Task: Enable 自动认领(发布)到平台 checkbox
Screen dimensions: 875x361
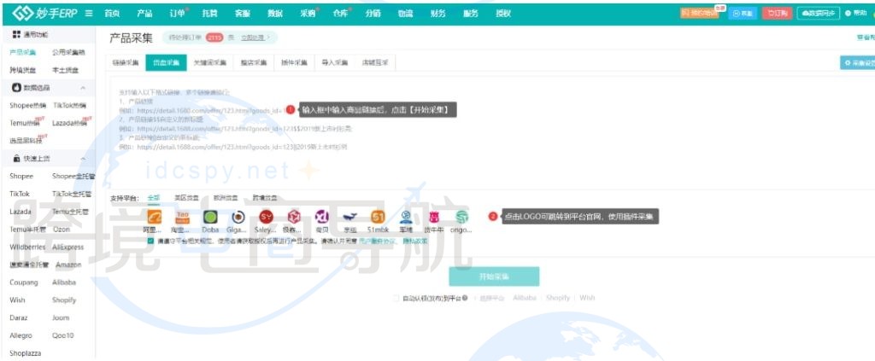Action: click(396, 298)
